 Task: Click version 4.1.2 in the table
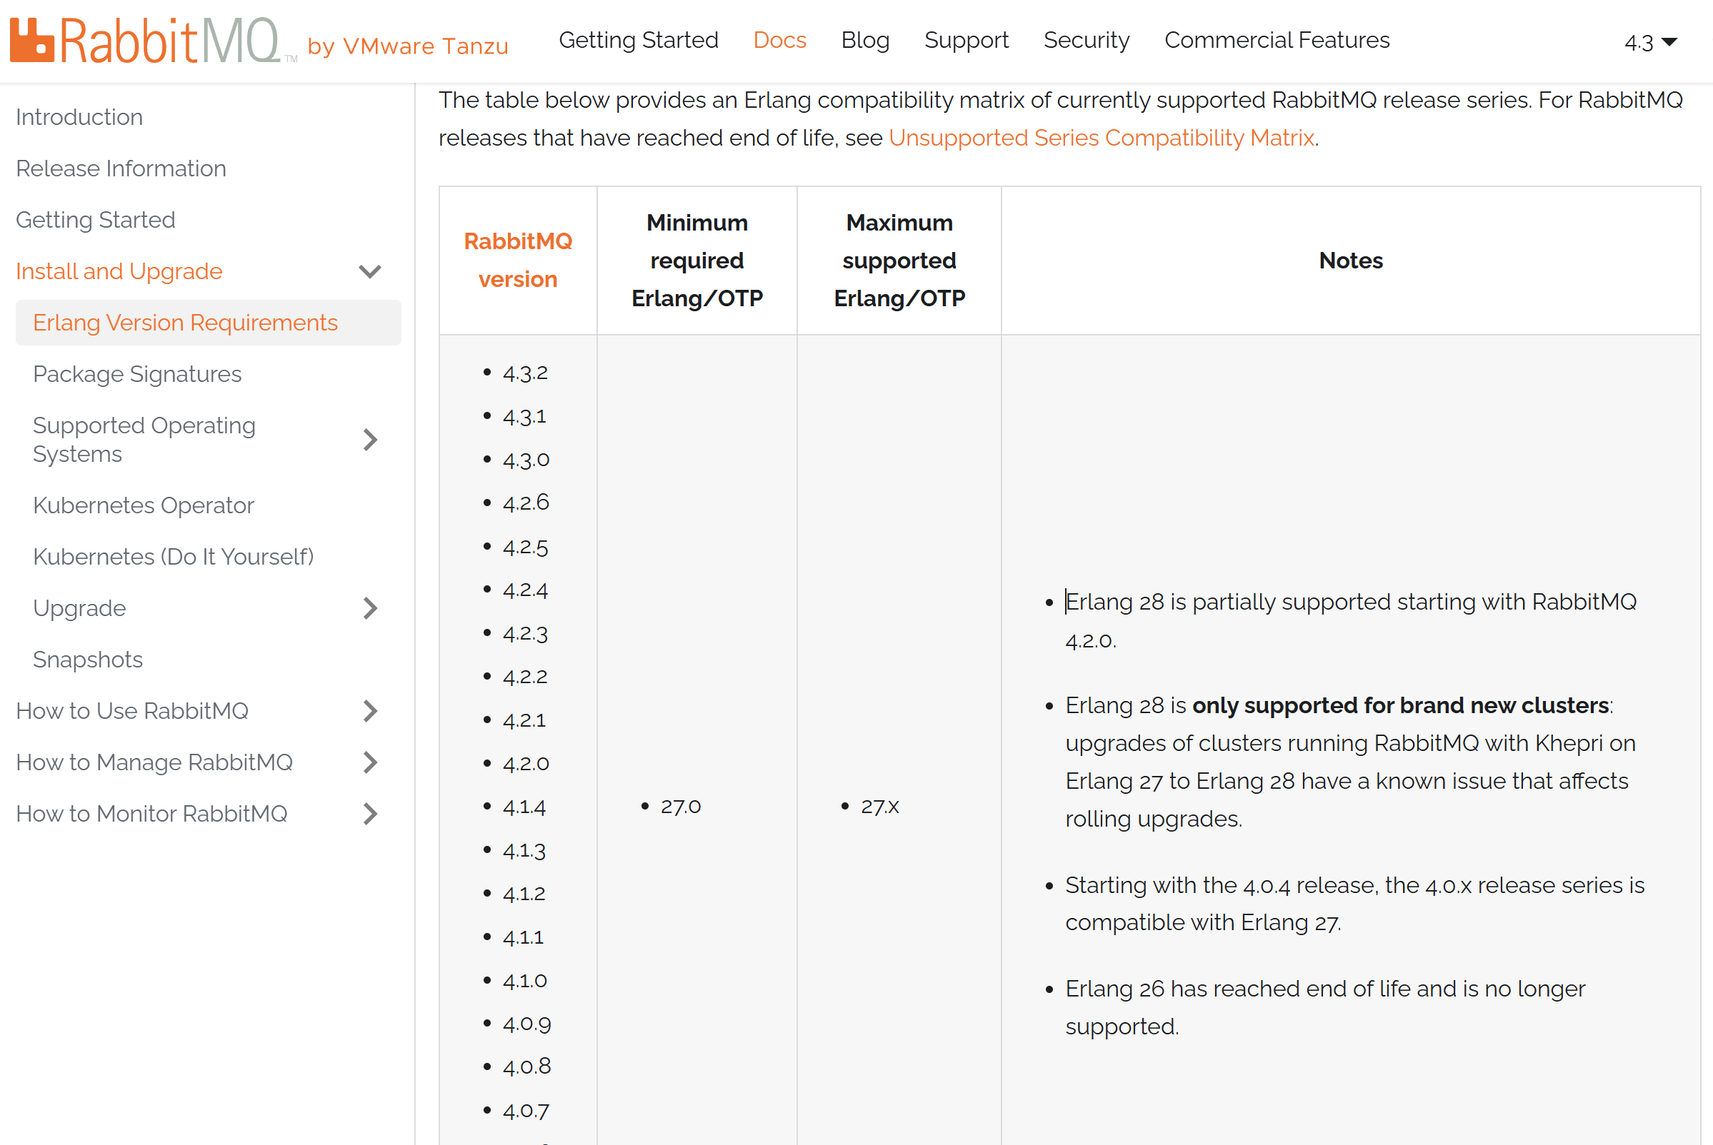pos(524,893)
